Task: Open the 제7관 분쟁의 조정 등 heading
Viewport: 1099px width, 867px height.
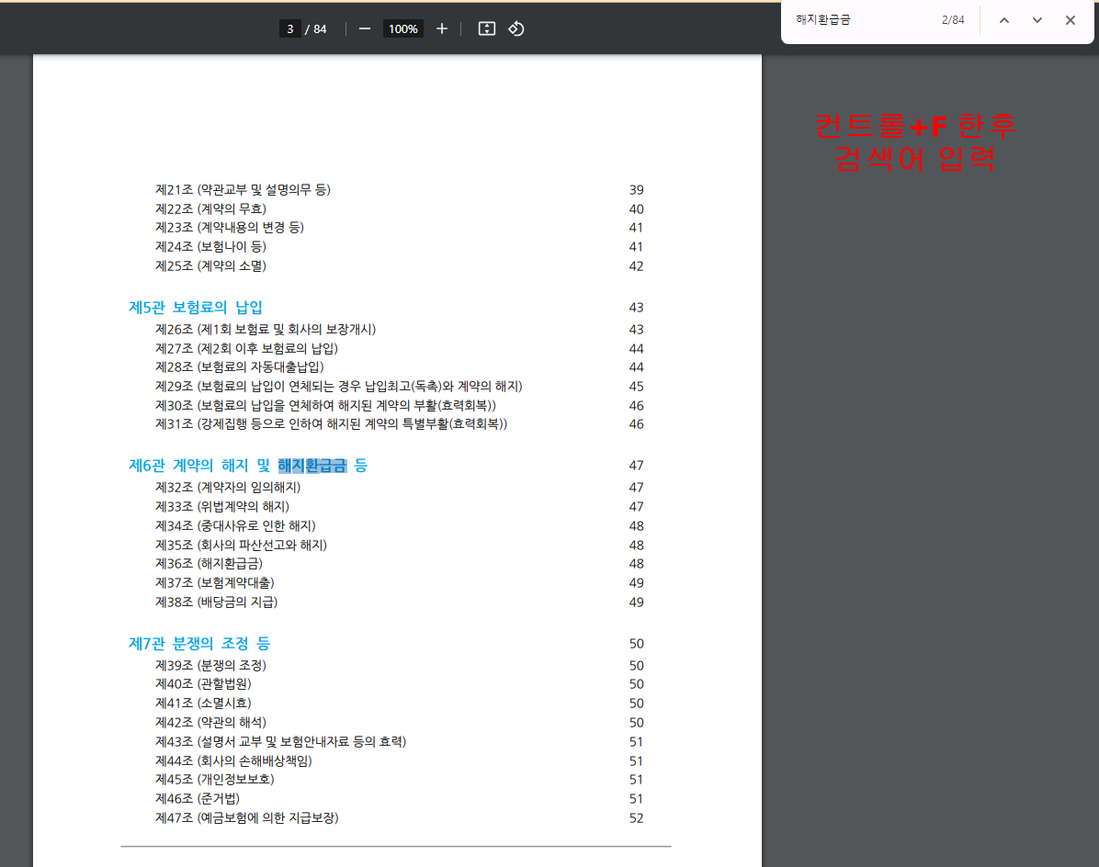Action: [199, 644]
